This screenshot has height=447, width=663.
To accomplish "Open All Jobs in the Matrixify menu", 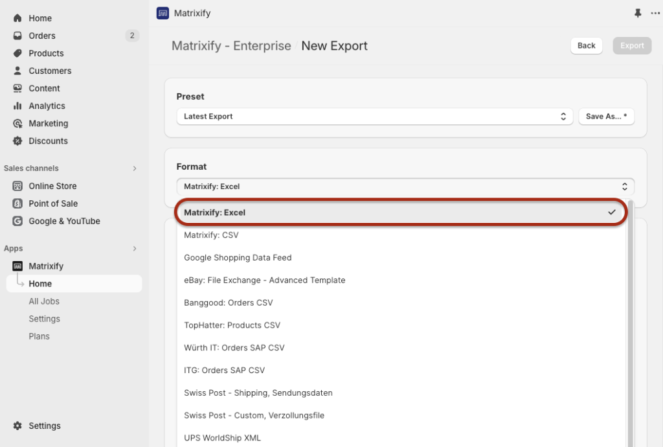I will 44,301.
